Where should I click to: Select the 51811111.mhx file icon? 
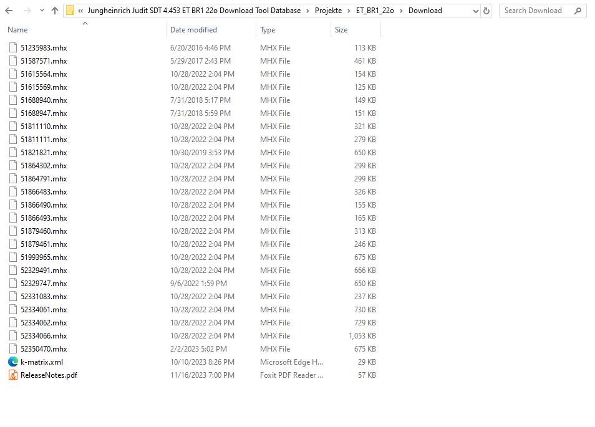(13, 139)
